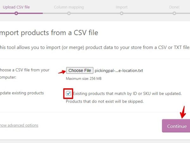Click the 'Products that do not exist will be skipped' text
The image size is (190, 143).
[x=104, y=102]
